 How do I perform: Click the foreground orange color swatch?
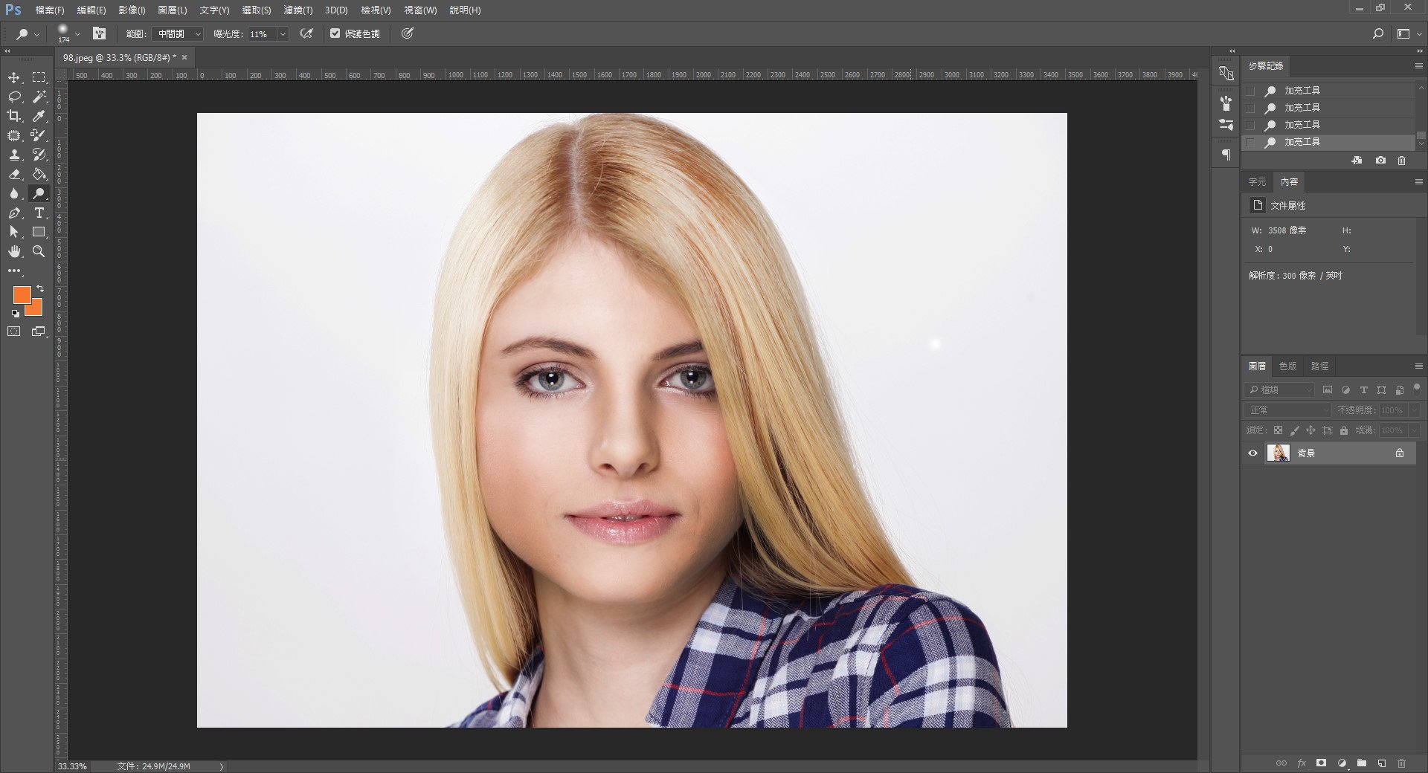click(21, 294)
